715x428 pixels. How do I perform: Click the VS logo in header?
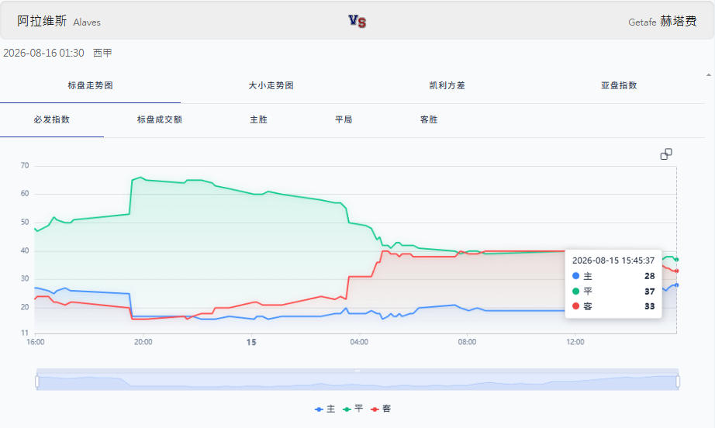(x=357, y=21)
